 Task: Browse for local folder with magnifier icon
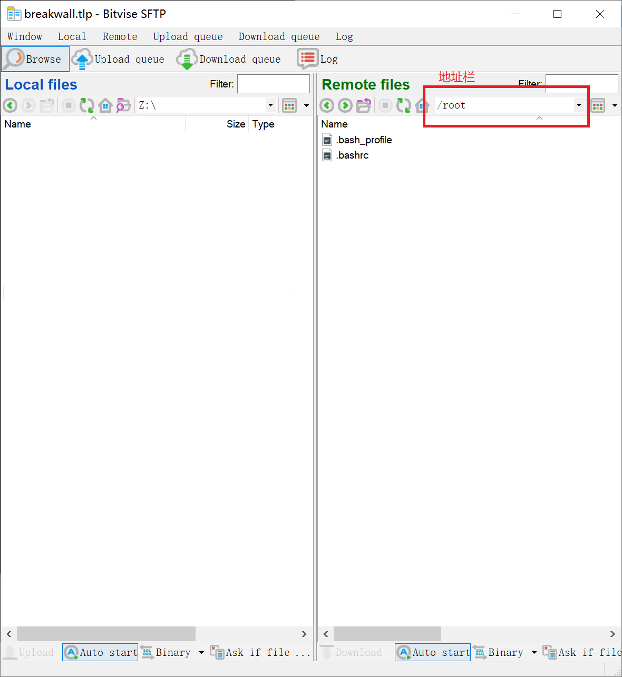pos(123,105)
